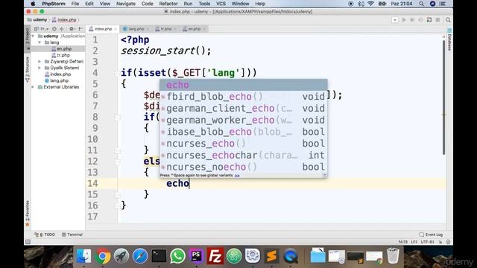Click the udemy breadcrumb
Screen dimensions: 477x268
point(37,20)
